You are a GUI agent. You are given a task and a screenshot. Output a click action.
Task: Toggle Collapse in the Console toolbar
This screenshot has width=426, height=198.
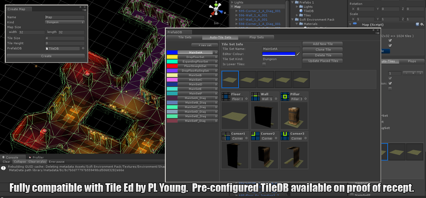20,162
